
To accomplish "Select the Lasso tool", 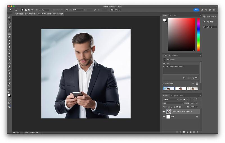I will [9, 24].
